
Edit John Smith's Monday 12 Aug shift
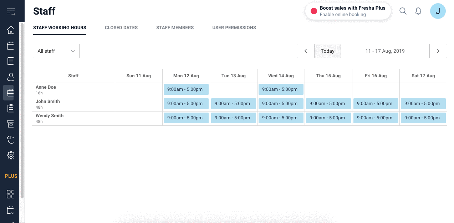click(x=186, y=104)
